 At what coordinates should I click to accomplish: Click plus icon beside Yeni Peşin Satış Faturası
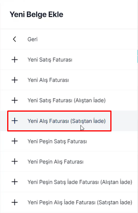coord(15,141)
